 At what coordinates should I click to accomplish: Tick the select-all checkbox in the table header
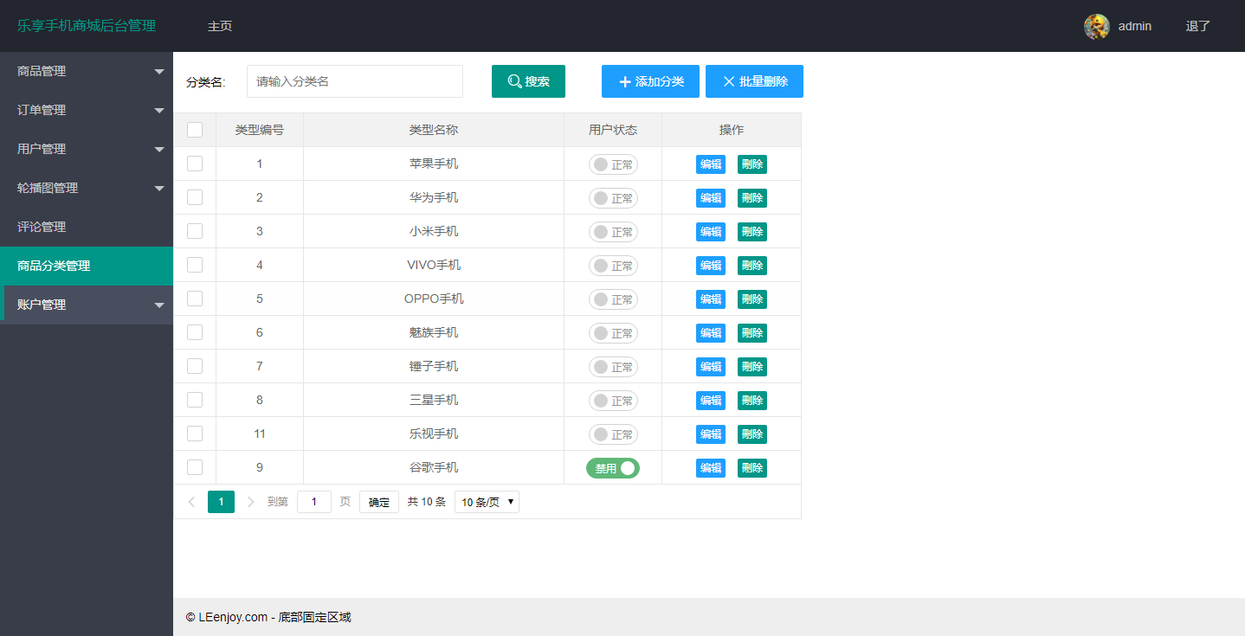point(195,130)
